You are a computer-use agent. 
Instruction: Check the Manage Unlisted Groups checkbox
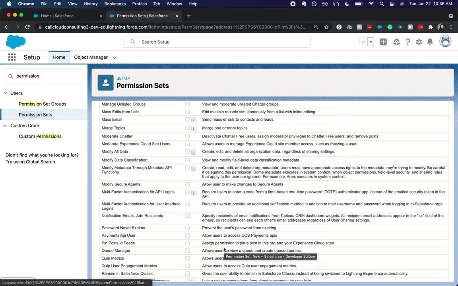188,104
